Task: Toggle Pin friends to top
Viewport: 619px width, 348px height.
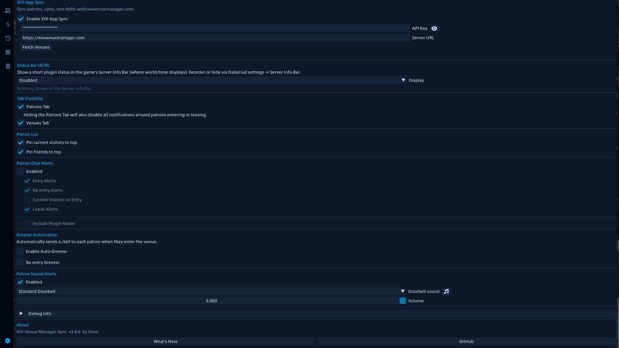Action: coord(21,152)
